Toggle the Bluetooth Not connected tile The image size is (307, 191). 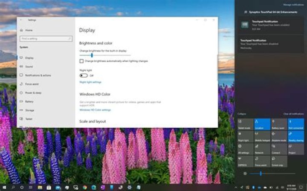coord(296,124)
